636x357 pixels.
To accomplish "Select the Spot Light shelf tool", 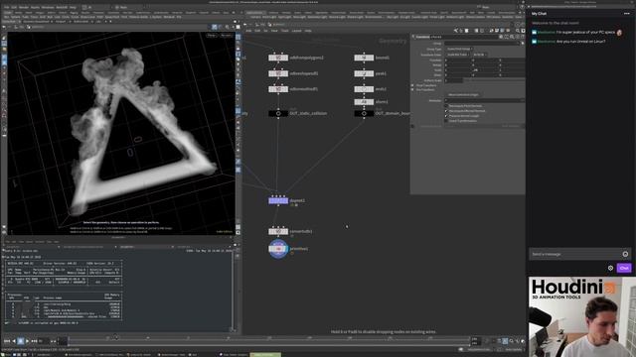I will pyautogui.click(x=284, y=17).
